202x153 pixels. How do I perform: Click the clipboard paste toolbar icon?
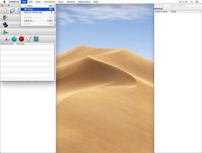(5, 18)
